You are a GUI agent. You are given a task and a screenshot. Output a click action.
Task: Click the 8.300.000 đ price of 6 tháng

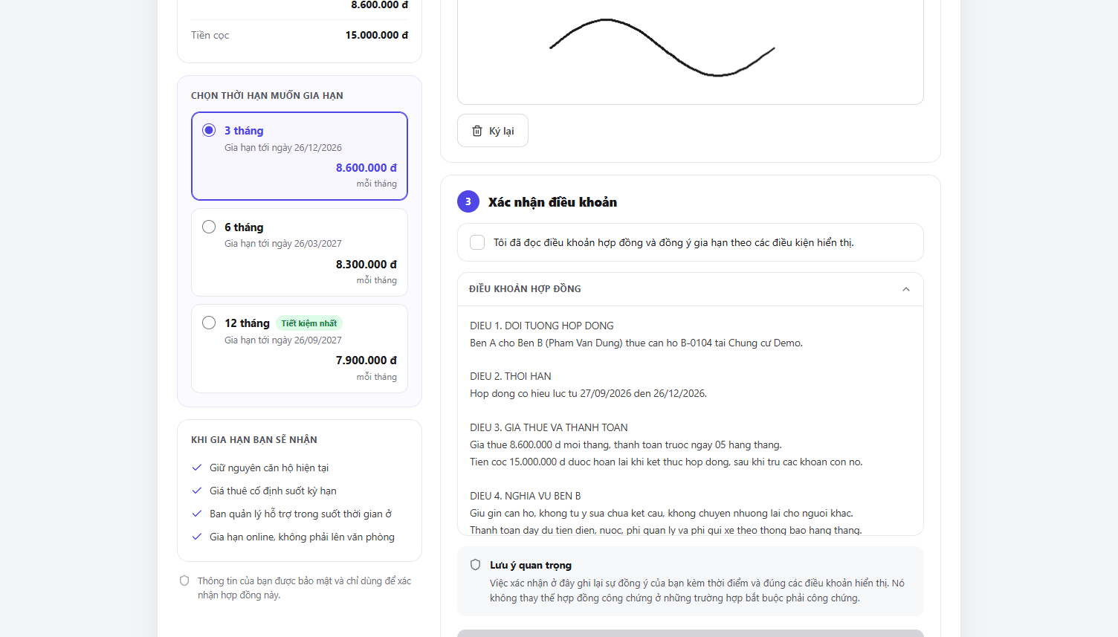point(366,265)
